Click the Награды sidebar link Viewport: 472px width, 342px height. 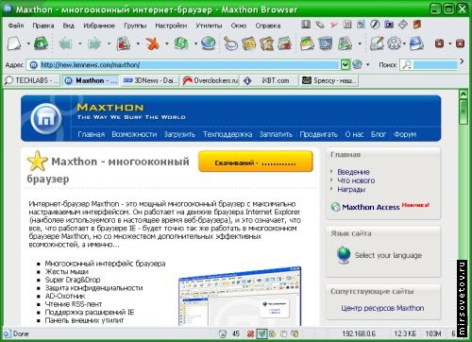pos(351,190)
